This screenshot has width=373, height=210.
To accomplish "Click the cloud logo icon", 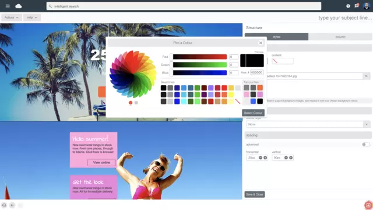I will point(19,6).
